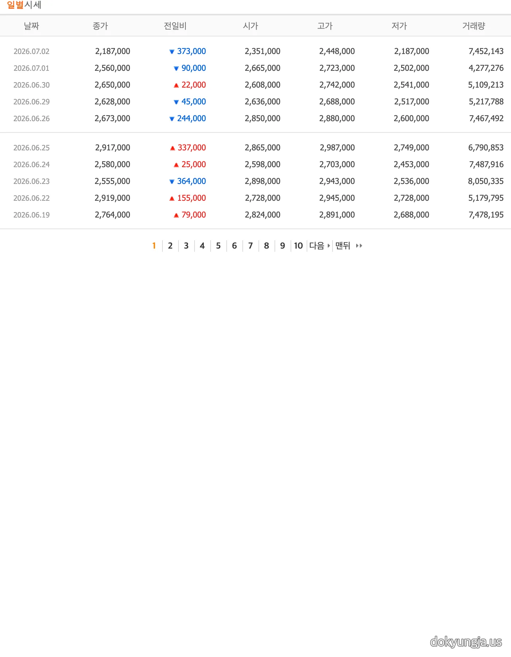Click volume value 8,050,335
Image resolution: width=511 pixels, height=657 pixels.
click(486, 181)
